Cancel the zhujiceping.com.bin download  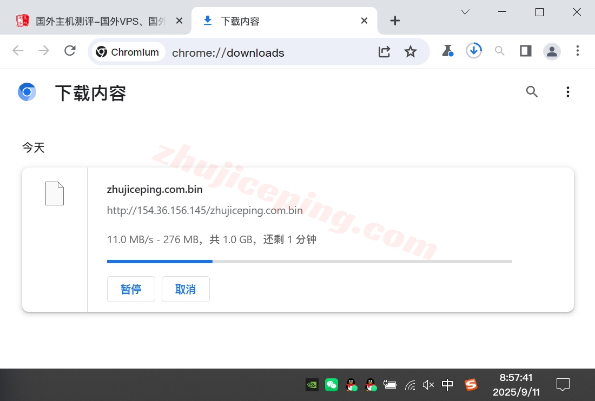point(186,289)
